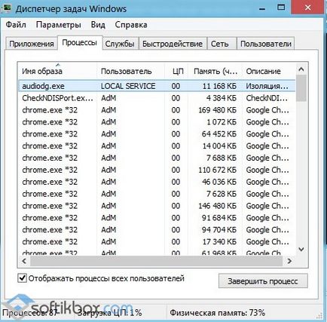Select chrome.exe row using 1 072 КБ
The image size is (327, 322).
[x=157, y=122]
